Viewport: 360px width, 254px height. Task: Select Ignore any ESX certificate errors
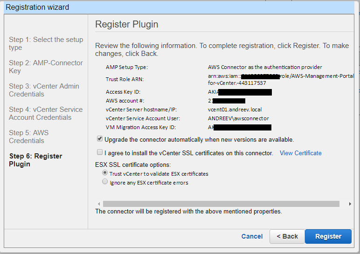(105, 181)
